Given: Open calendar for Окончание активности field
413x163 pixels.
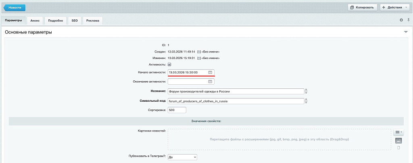Looking at the screenshot, I should [x=210, y=81].
